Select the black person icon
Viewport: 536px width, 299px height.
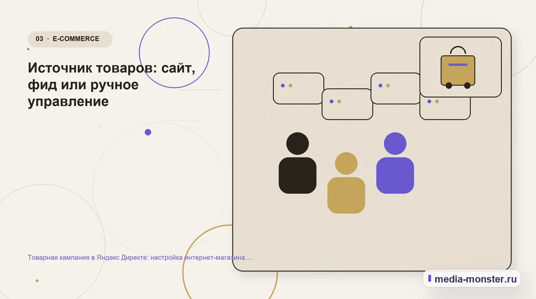click(297, 163)
